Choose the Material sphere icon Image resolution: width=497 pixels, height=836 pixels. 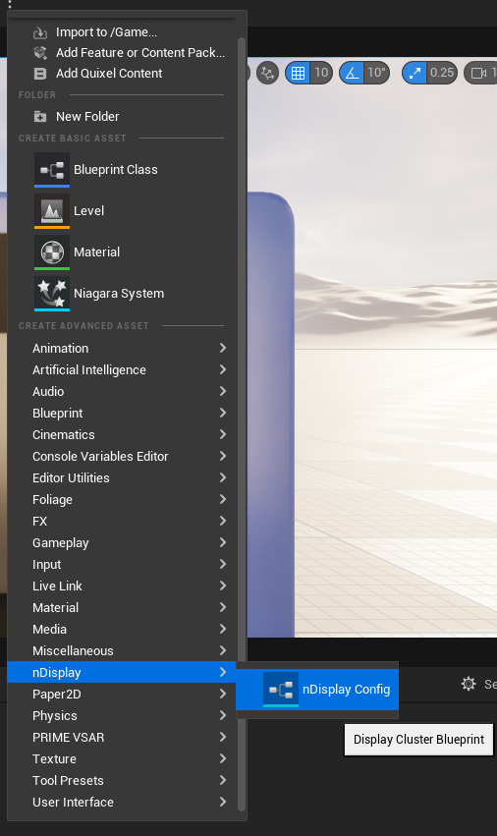tap(52, 252)
